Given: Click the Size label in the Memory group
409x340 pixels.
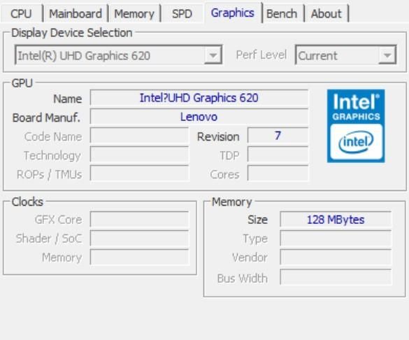Looking at the screenshot, I should coord(257,220).
